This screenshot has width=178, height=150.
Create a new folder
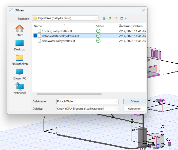coord(116,18)
